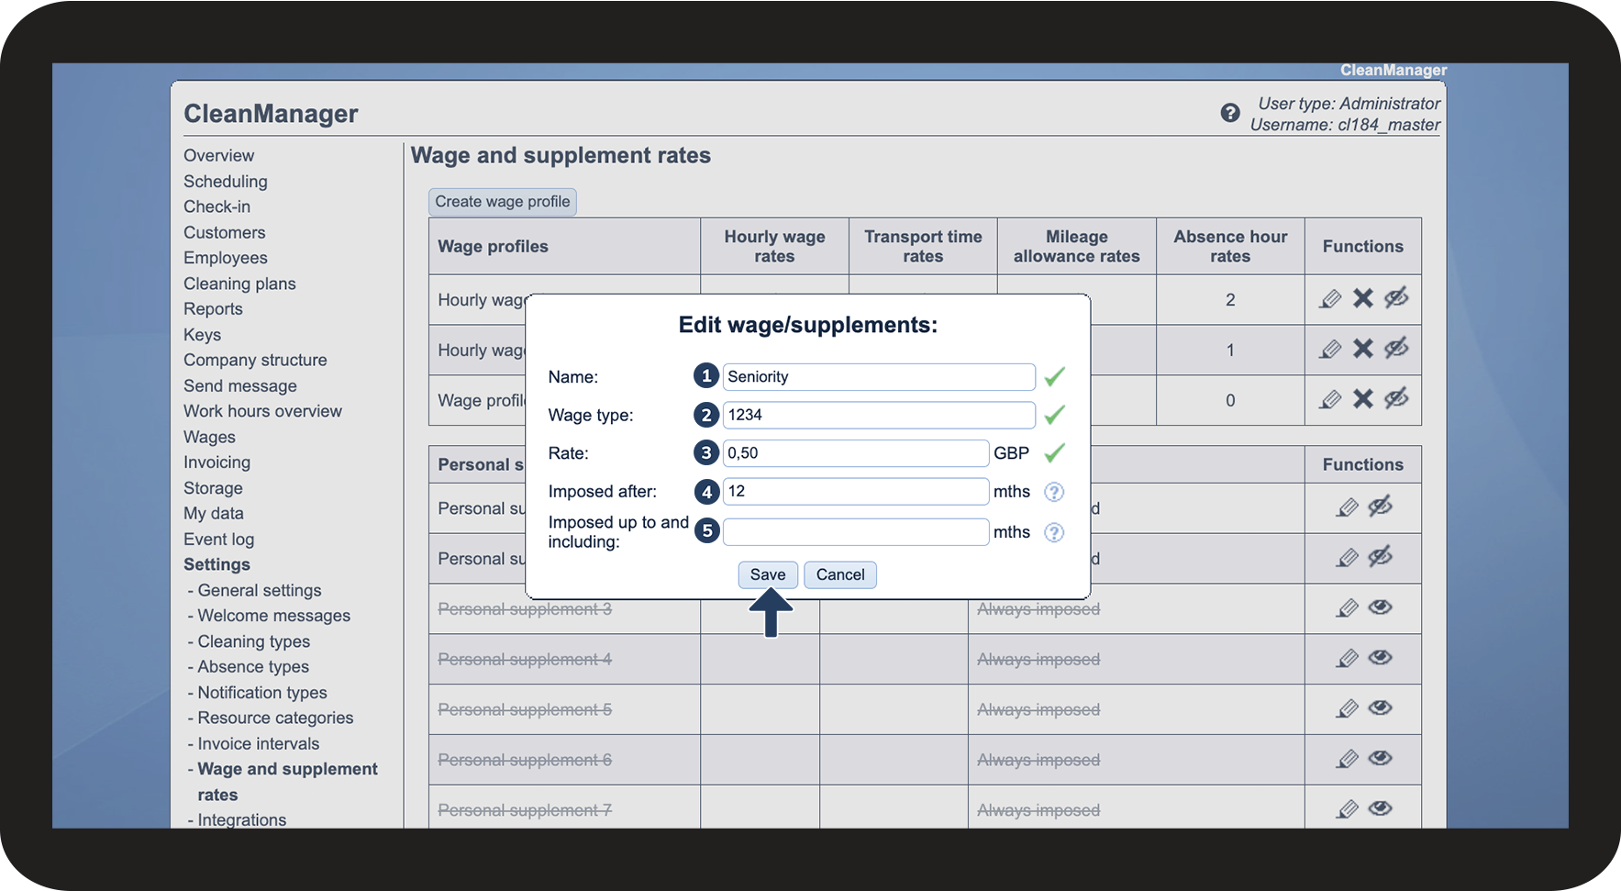Click delete X icon for third wage profile

point(1363,399)
